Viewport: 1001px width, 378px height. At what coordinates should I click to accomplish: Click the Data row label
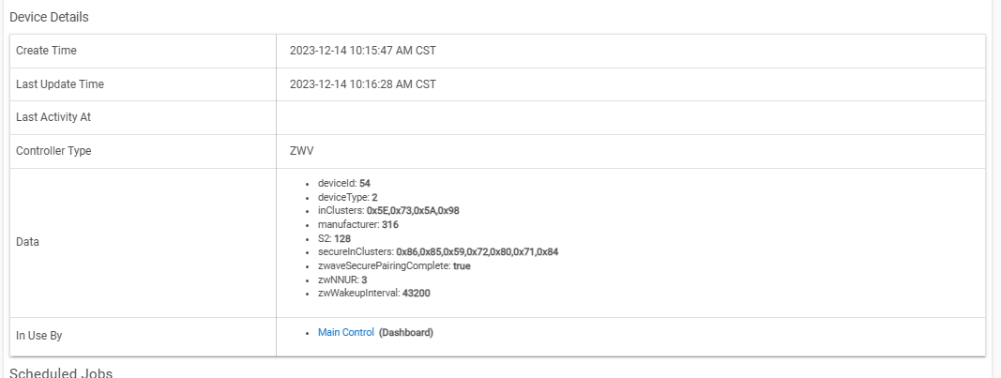pyautogui.click(x=27, y=242)
